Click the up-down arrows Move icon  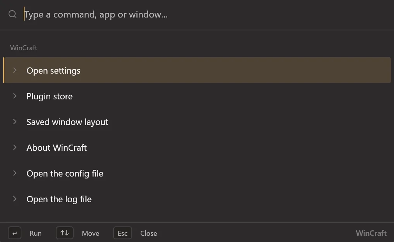point(65,233)
